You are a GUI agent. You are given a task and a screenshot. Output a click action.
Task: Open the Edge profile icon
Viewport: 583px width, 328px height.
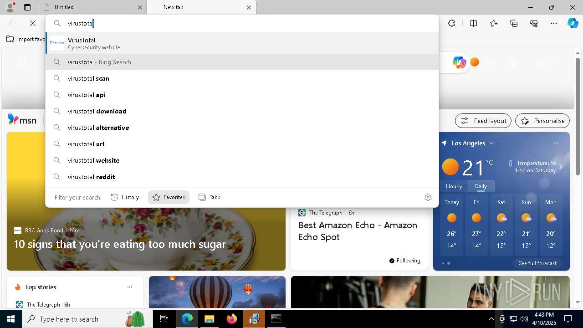10,7
